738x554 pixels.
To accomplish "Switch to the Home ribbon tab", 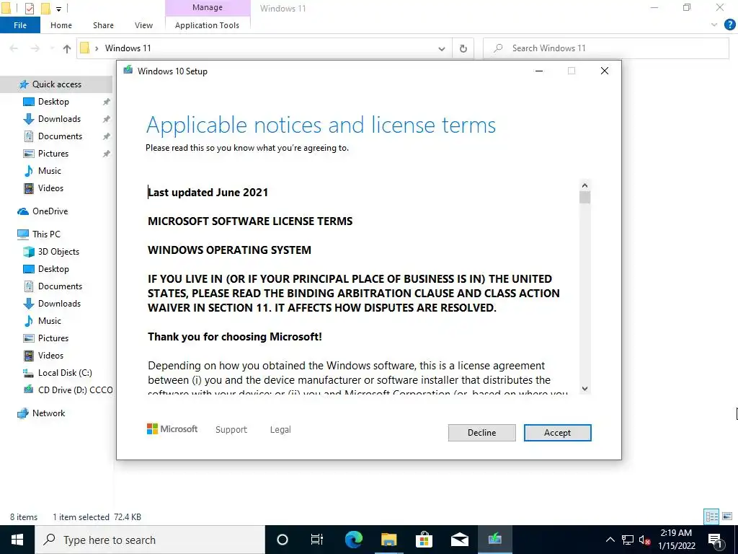I will point(61,25).
